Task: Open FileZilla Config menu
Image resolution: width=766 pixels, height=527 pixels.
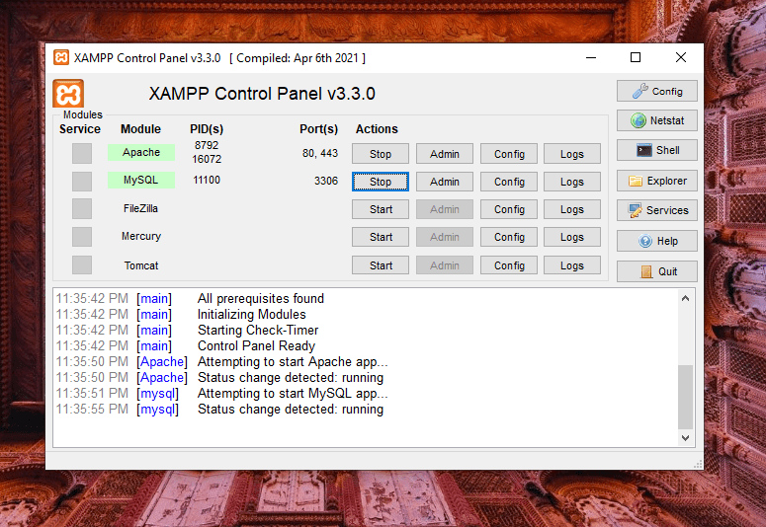Action: (x=509, y=209)
